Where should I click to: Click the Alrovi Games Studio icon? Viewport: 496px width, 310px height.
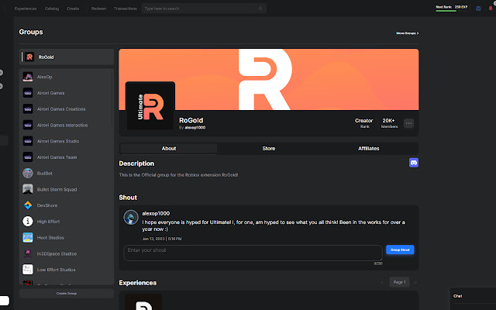pos(28,141)
